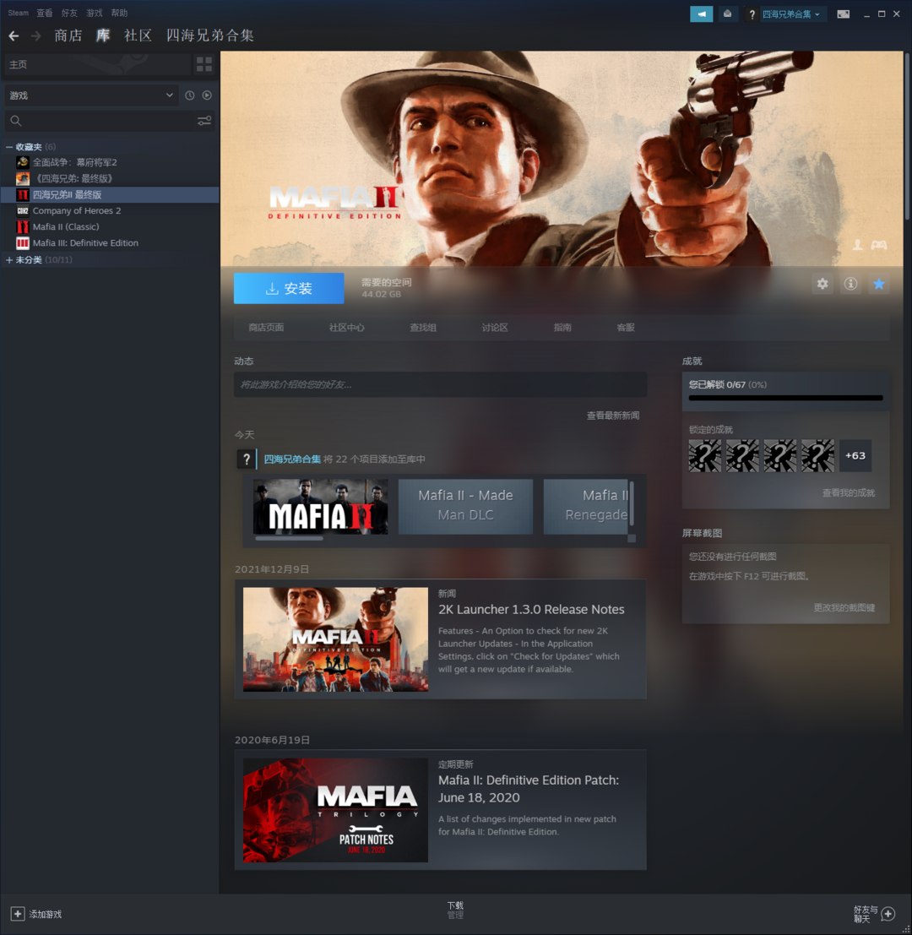Collapse the 收藏夹 category
Screen dimensions: 912x935
coord(9,147)
